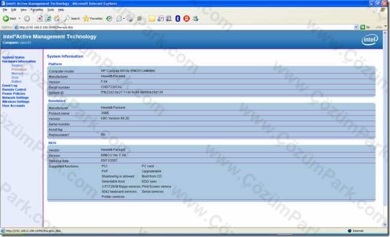390x237 pixels.
Task: Open the System Status page link
Action: [13, 57]
